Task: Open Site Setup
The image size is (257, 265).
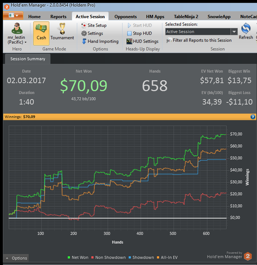Action: pos(94,25)
